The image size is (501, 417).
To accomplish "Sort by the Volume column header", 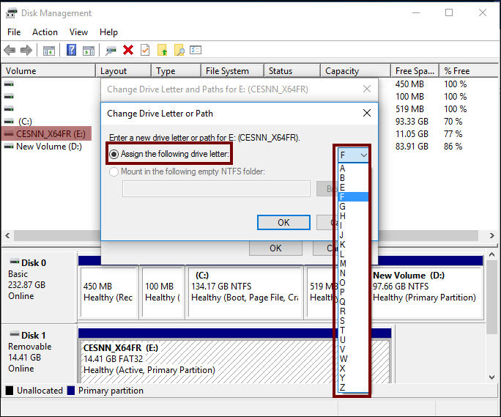I will 48,70.
